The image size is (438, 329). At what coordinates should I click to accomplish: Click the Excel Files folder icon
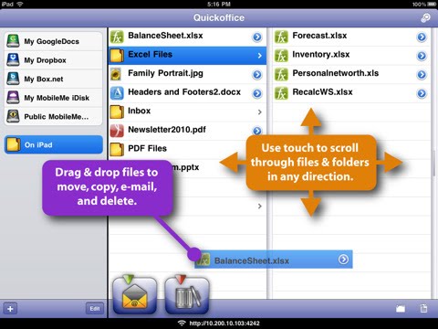pos(117,56)
